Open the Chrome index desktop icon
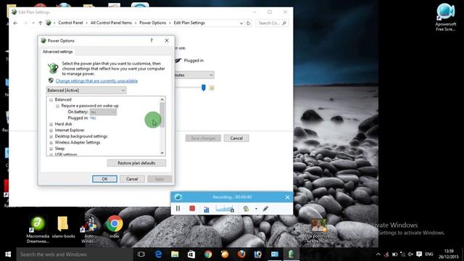Viewport: 464px width, 261px height. (115, 227)
